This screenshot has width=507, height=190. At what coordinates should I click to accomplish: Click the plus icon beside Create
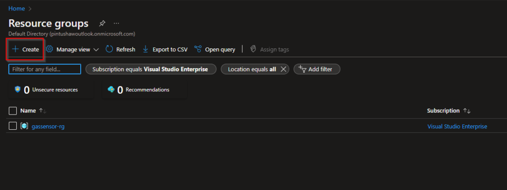15,49
